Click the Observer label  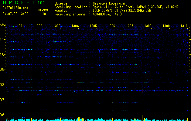pyautogui.click(x=62, y=3)
